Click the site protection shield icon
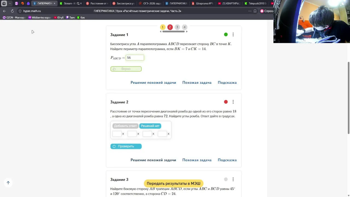350x197 pixels. pos(20,11)
